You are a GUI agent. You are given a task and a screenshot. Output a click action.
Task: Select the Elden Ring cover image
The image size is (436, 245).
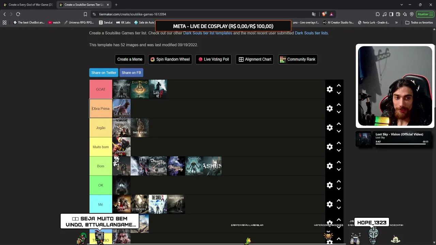[x=140, y=89]
